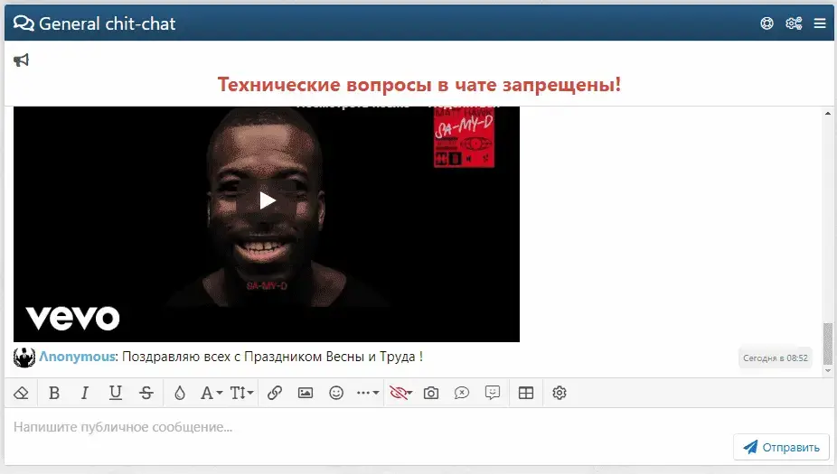The height and width of the screenshot is (474, 837).
Task: Toggle underline formatting
Action: coord(116,394)
